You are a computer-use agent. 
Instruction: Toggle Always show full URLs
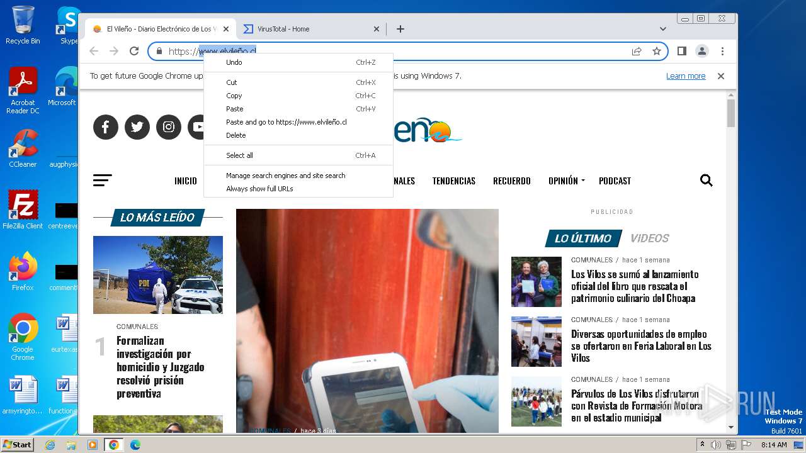tap(298, 189)
